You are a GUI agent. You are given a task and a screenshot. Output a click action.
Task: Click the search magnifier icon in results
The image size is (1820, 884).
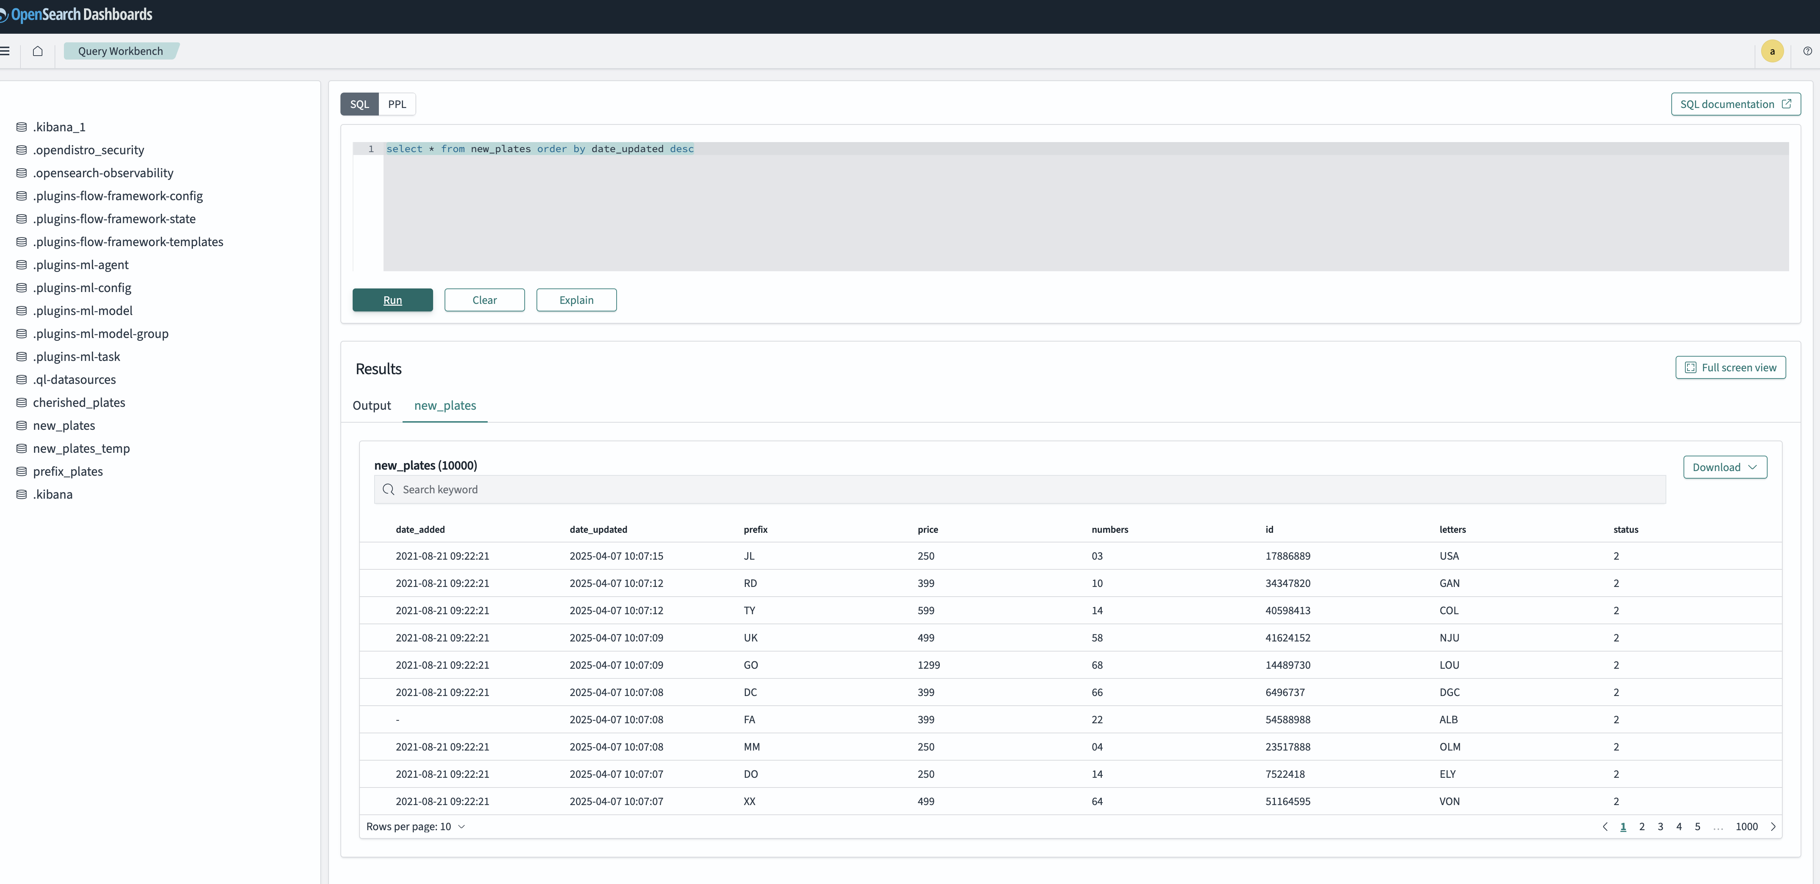coord(389,489)
